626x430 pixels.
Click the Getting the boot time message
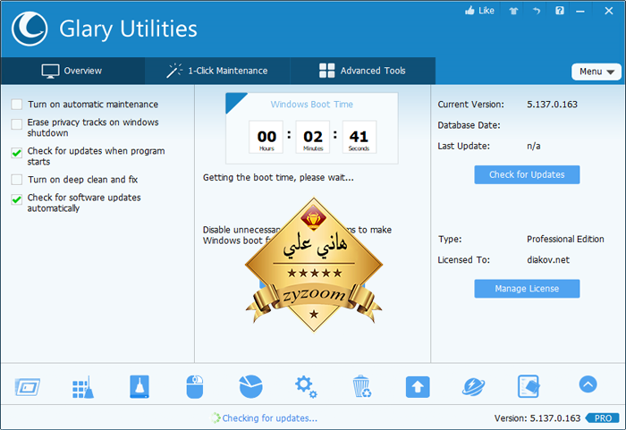(x=278, y=177)
